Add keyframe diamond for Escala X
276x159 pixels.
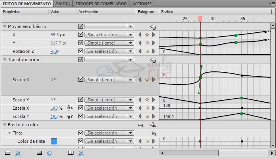[x=147, y=108]
